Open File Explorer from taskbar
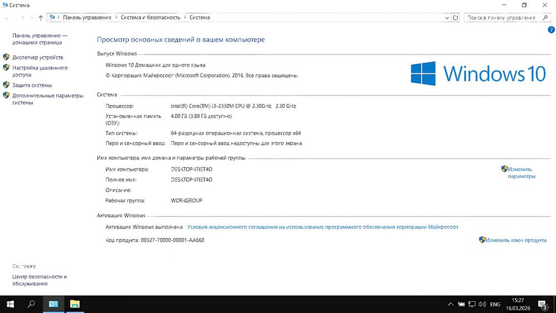Viewport: 556px width, 313px height. click(x=75, y=304)
